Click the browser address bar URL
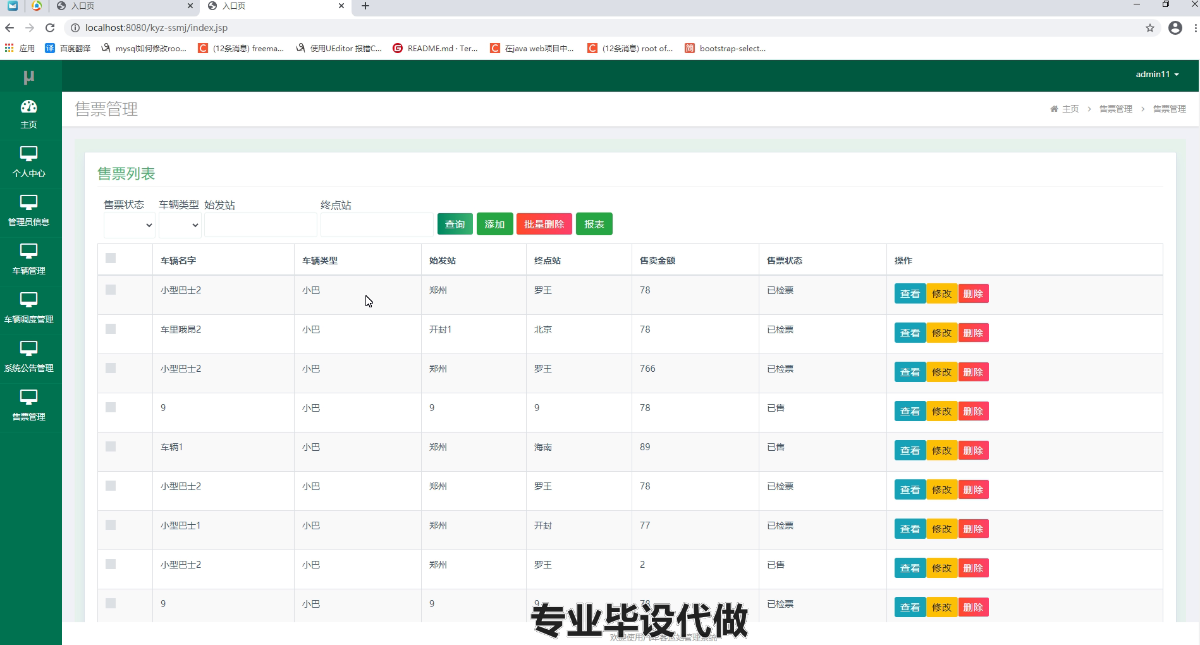Screen dimensions: 1200x645 [x=157, y=28]
